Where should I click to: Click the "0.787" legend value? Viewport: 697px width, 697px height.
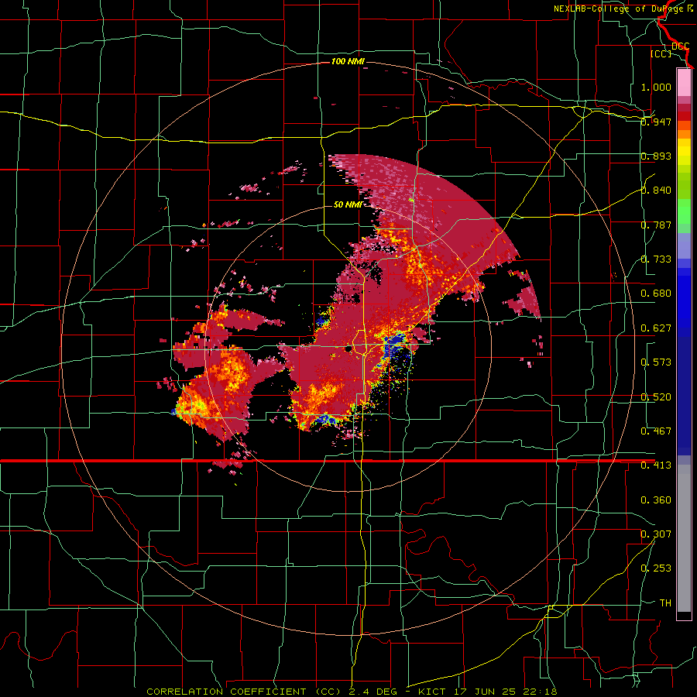click(x=656, y=225)
